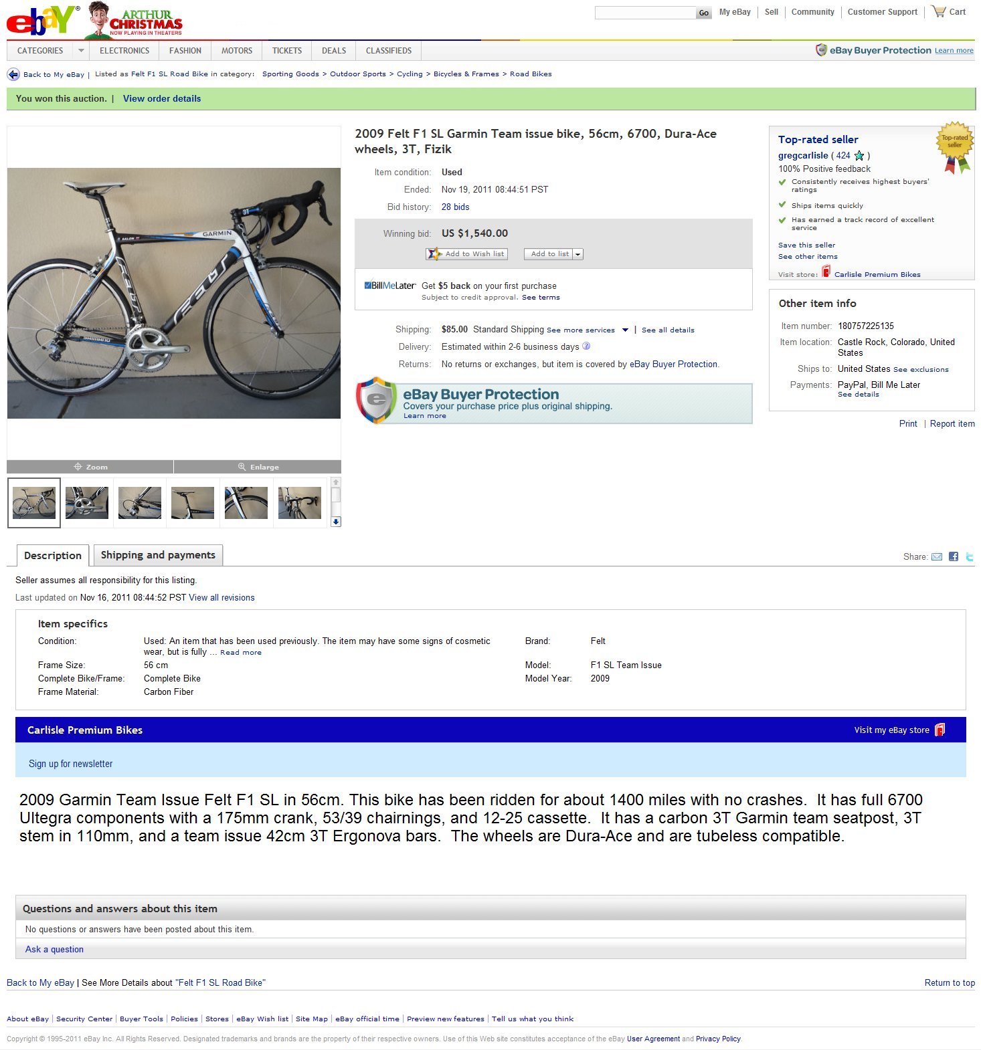Click the Back to My eBay arrow icon
The image size is (981, 1050).
click(13, 74)
